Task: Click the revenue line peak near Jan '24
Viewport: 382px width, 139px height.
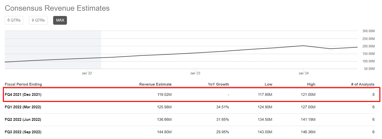Action: [303, 46]
